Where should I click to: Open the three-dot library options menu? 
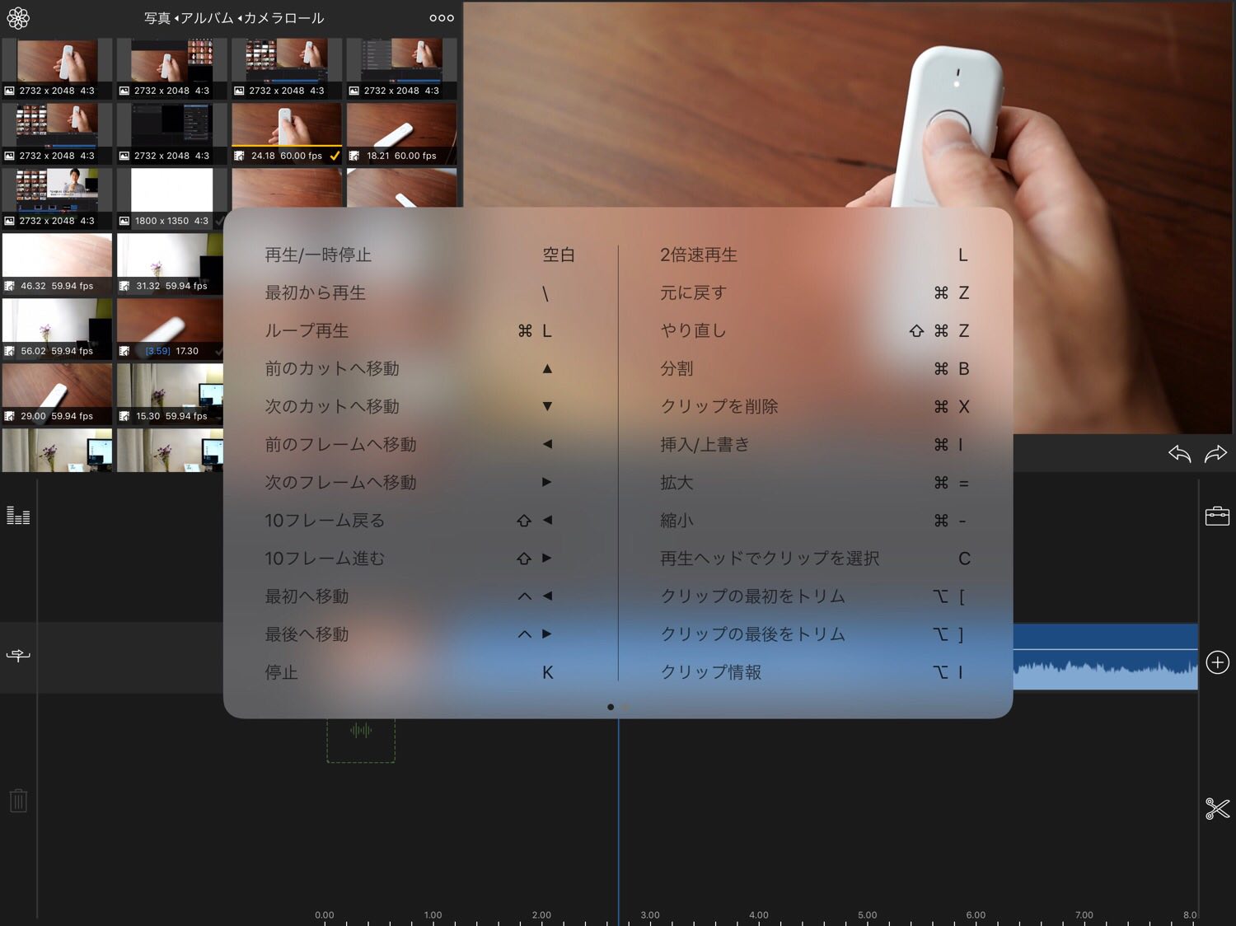pyautogui.click(x=442, y=17)
